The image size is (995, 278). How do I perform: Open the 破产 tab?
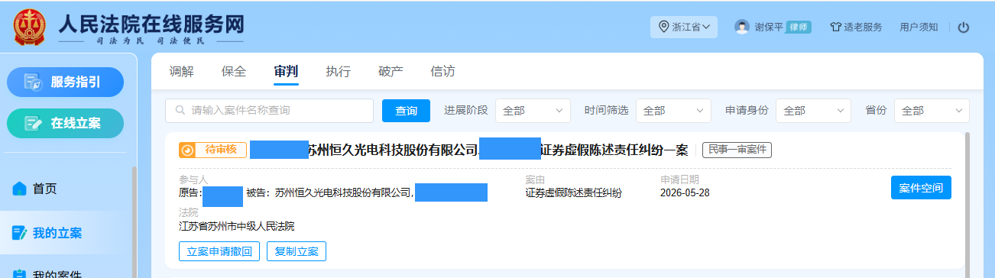[x=391, y=72]
